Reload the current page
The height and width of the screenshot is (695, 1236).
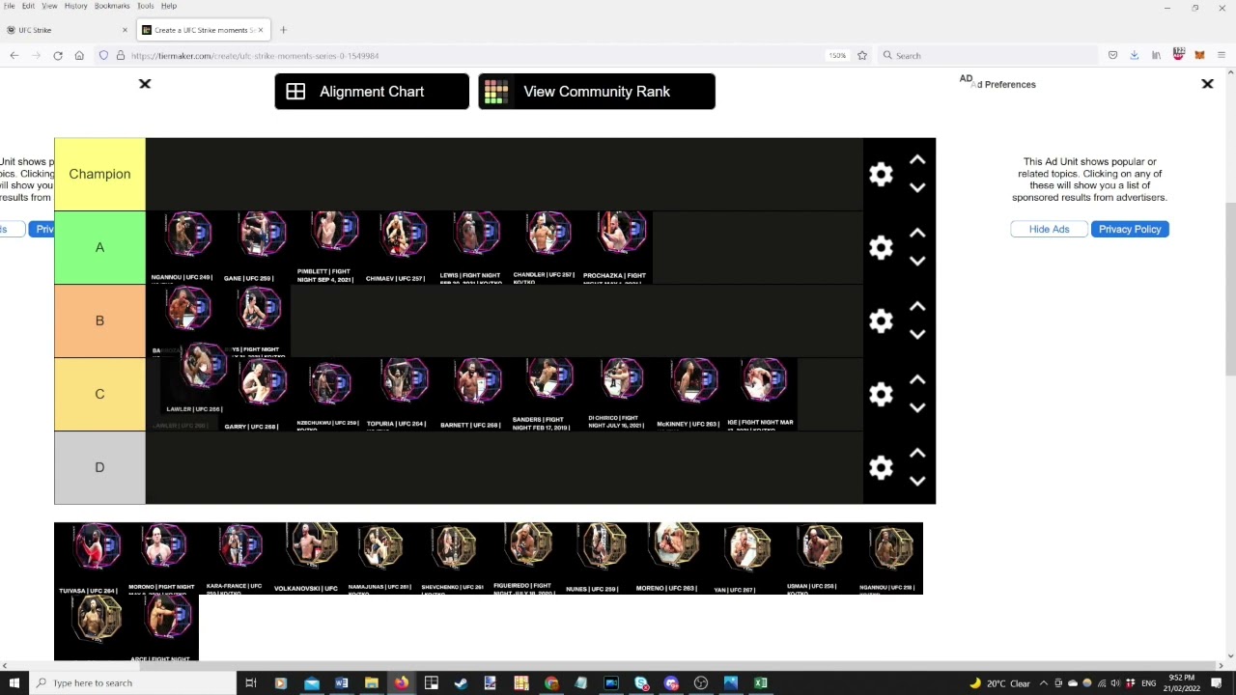pos(58,56)
